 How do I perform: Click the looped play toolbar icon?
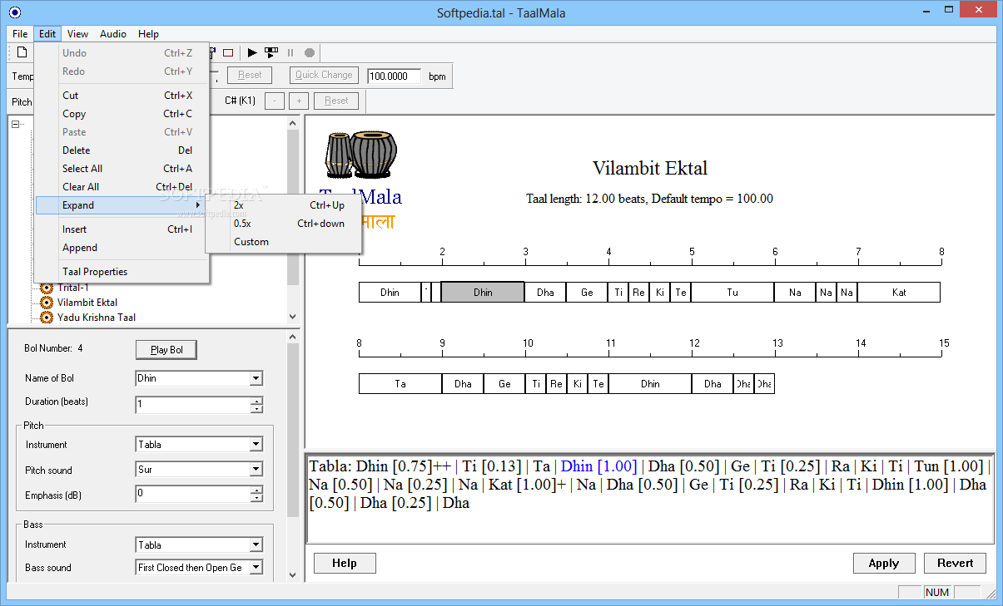pos(271,52)
